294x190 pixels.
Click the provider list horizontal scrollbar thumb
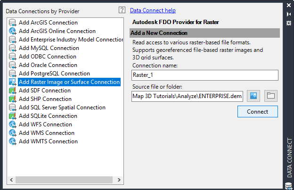tap(60, 180)
